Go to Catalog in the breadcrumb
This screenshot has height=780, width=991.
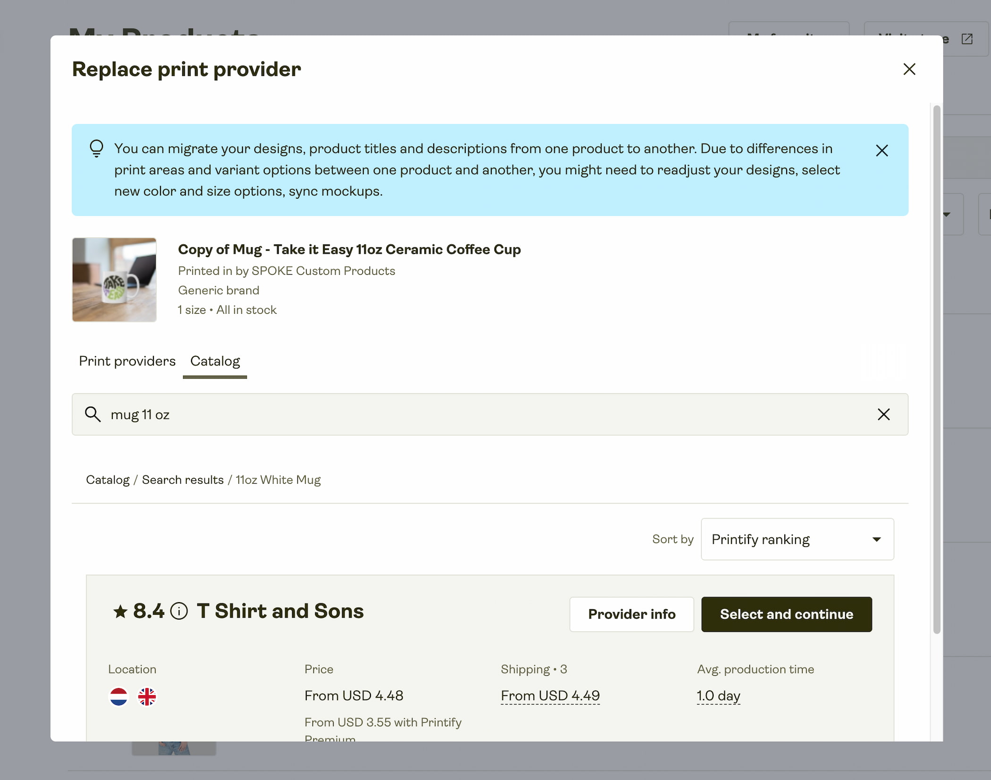[108, 479]
